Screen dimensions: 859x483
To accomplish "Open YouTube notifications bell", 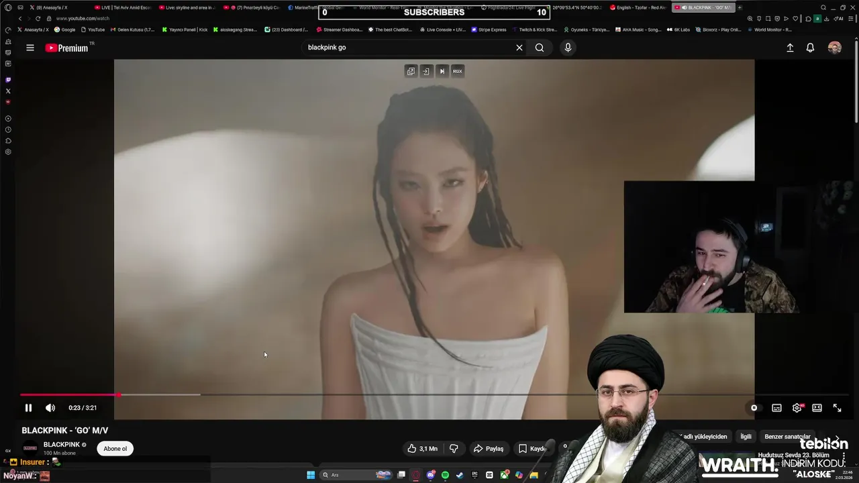I will tap(810, 48).
